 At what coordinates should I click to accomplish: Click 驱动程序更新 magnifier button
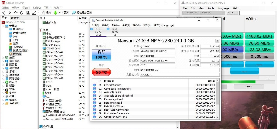(x=82, y=13)
